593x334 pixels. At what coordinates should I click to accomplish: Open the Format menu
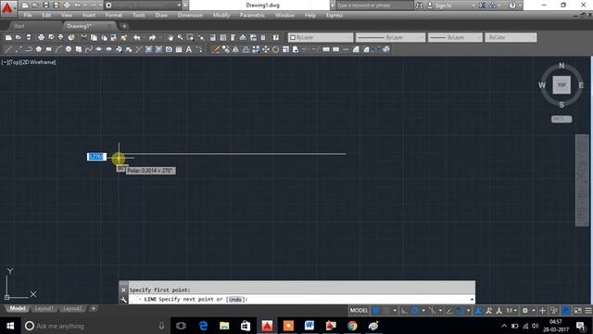click(113, 15)
